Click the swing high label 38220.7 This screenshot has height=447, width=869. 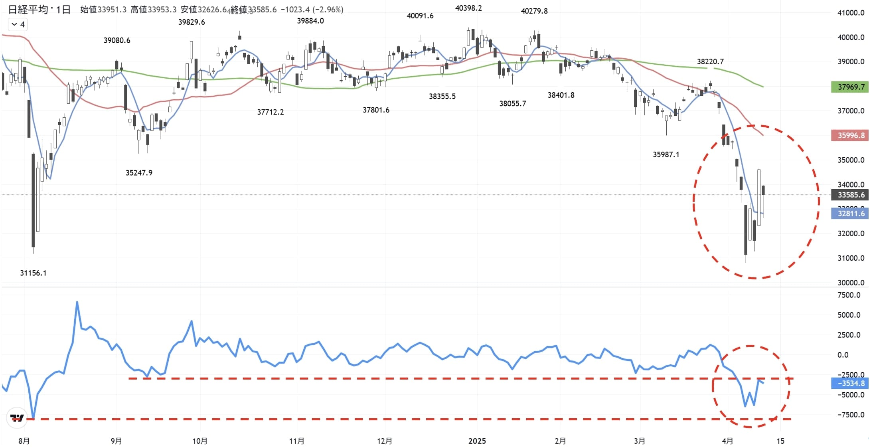[x=710, y=61]
